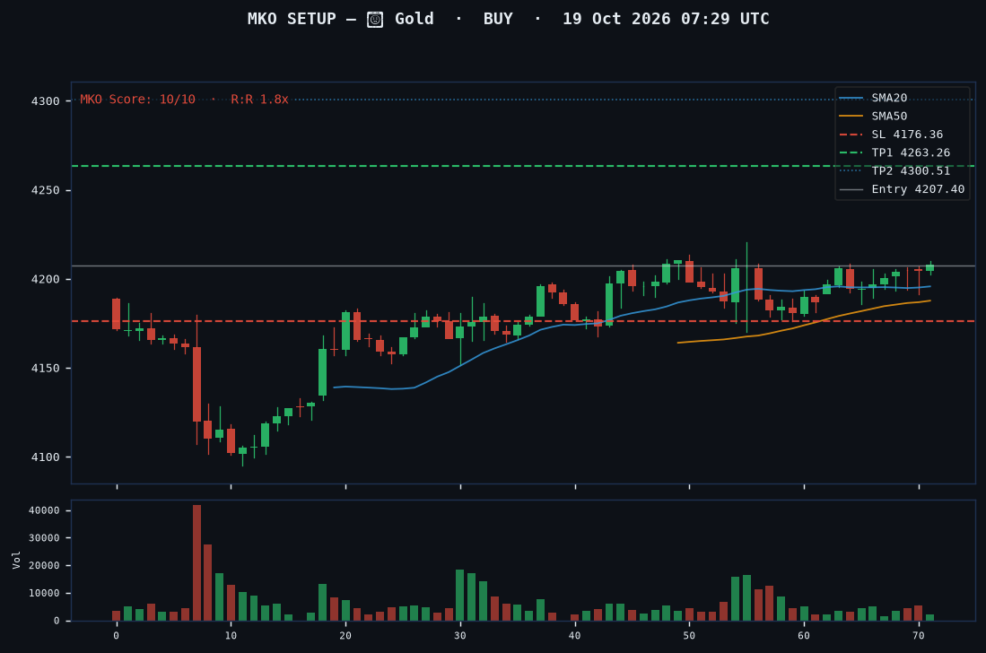Click the "MKO Score: 10/10" annotation
Image resolution: width=986 pixels, height=653 pixels.
(137, 100)
